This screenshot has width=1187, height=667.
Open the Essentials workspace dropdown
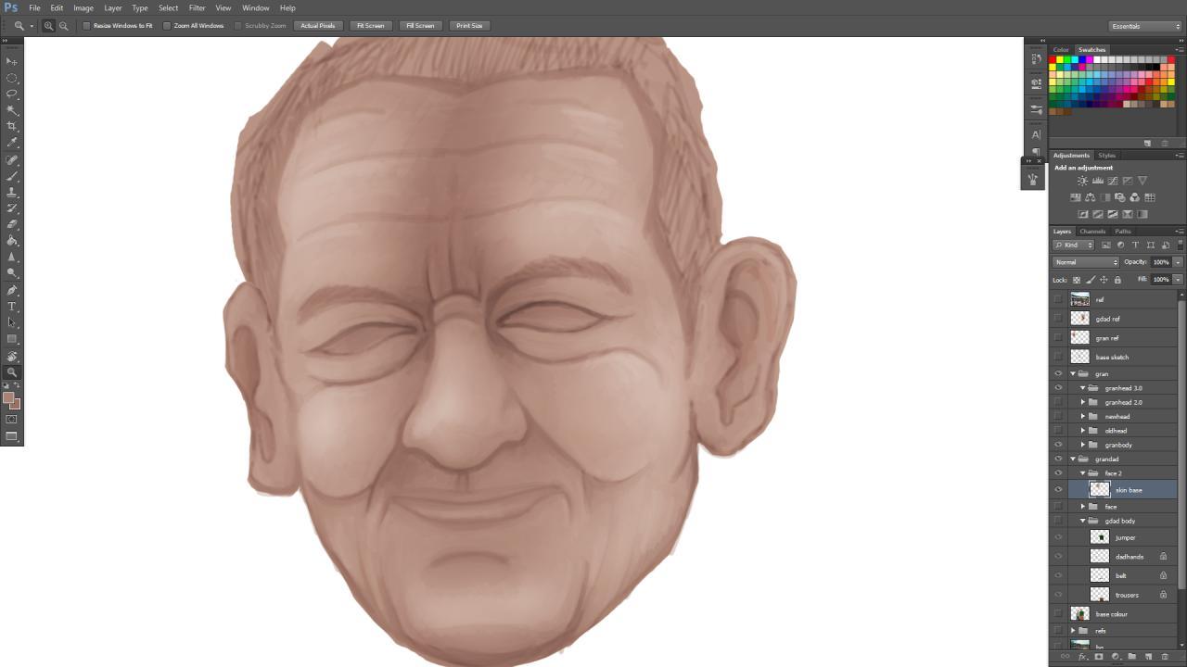[1145, 26]
